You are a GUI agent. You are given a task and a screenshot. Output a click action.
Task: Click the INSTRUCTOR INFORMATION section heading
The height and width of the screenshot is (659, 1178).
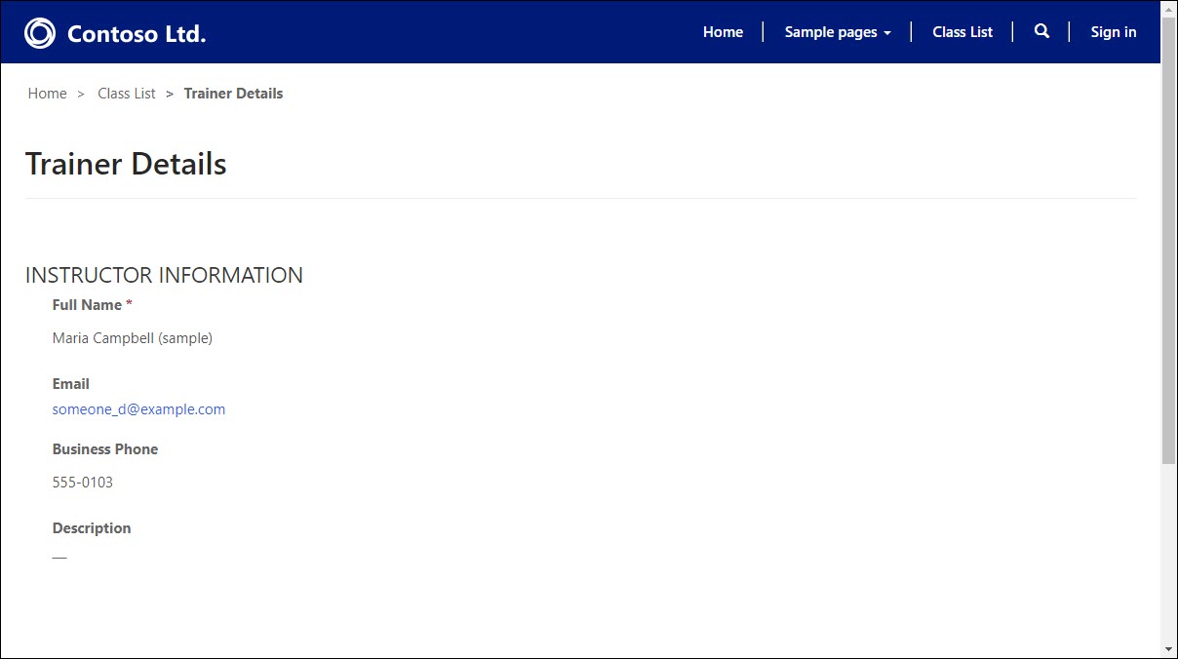tap(164, 275)
